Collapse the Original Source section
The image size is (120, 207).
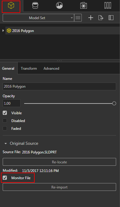click(x=6, y=144)
